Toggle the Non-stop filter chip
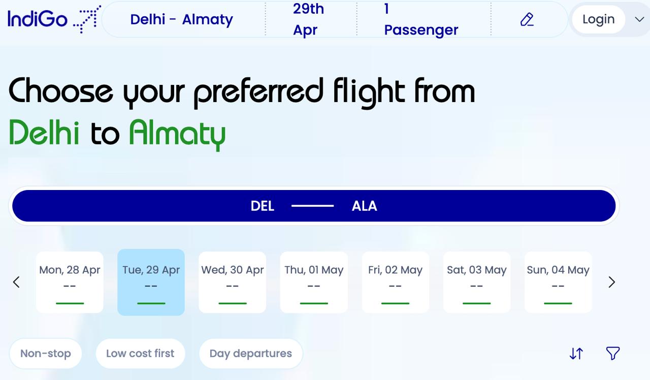This screenshot has height=380, width=650. tap(46, 354)
